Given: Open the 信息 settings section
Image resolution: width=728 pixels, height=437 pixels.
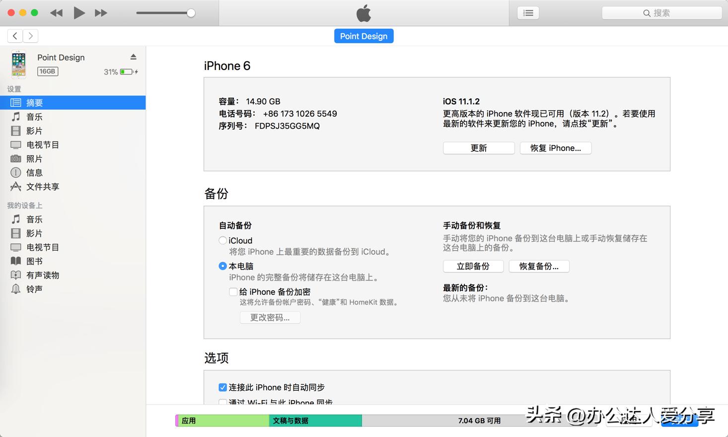Looking at the screenshot, I should tap(34, 172).
